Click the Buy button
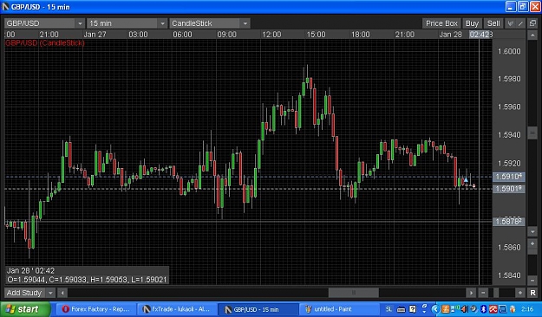The height and width of the screenshot is (317, 542). tap(472, 23)
